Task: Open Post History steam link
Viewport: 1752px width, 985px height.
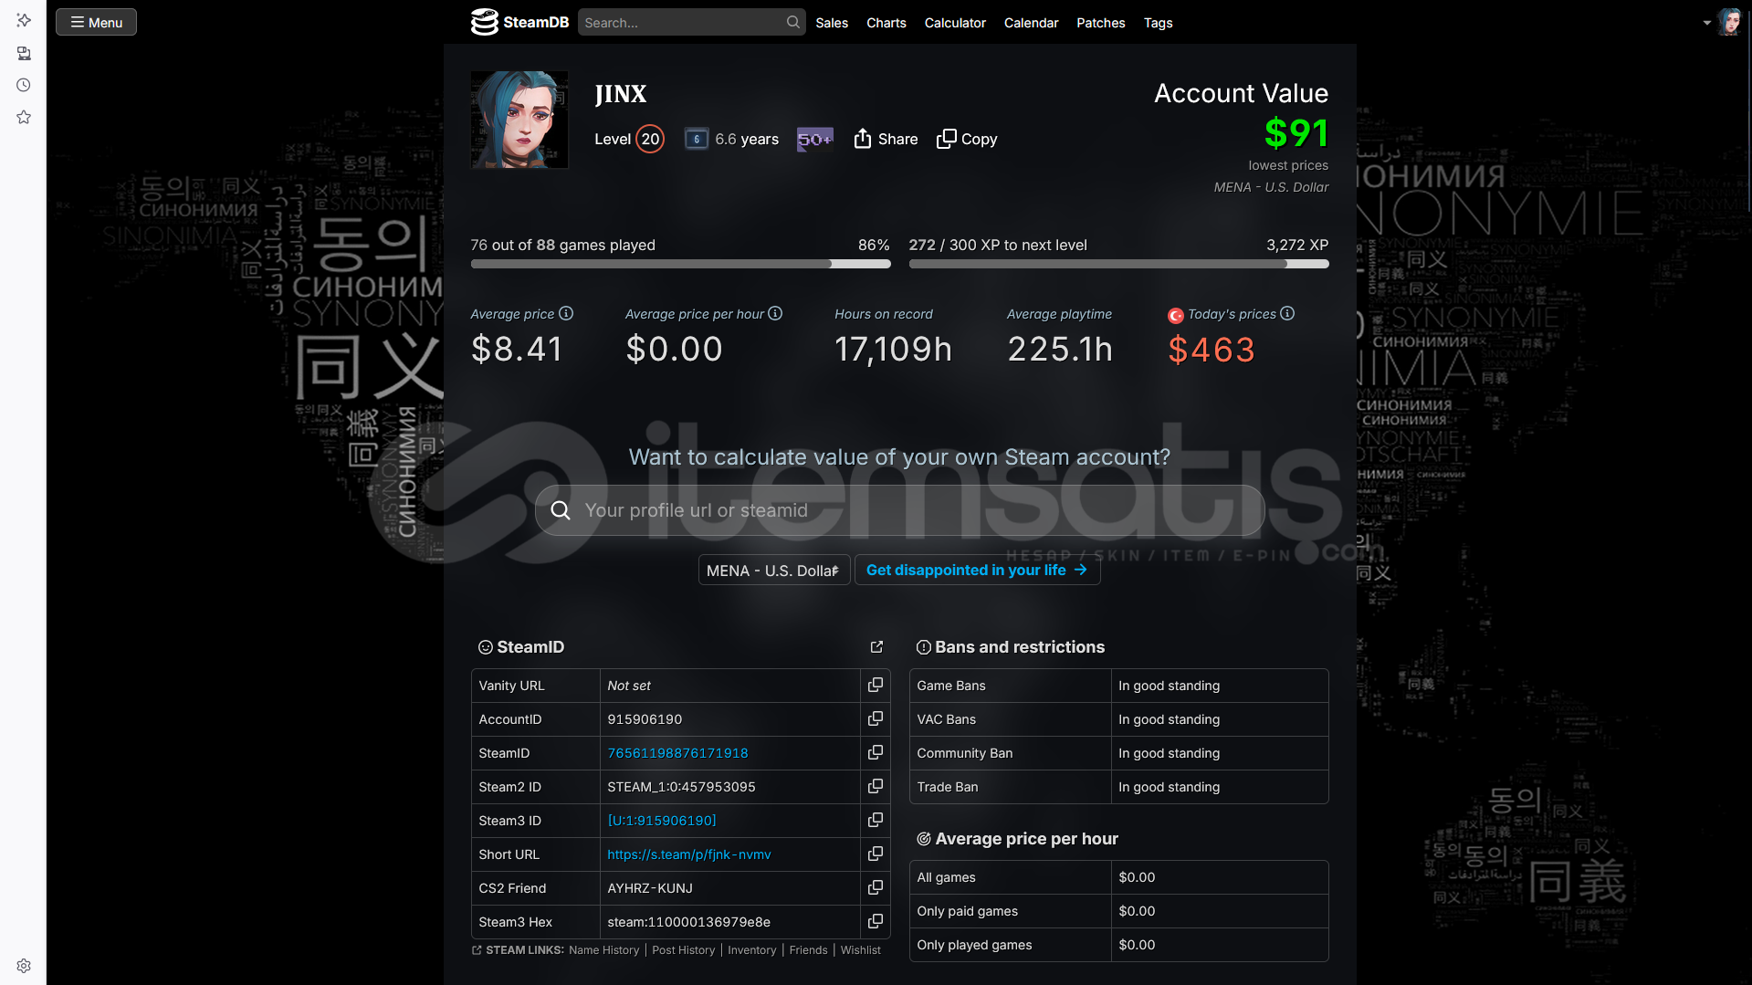Action: (x=683, y=950)
